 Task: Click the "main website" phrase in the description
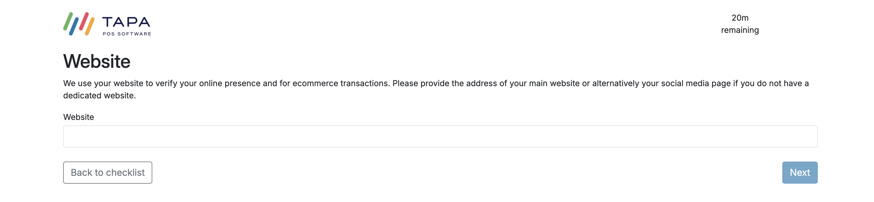[x=554, y=83]
